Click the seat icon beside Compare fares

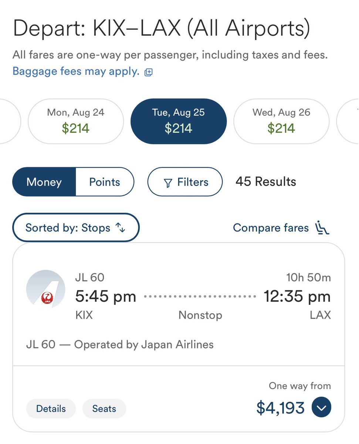322,228
